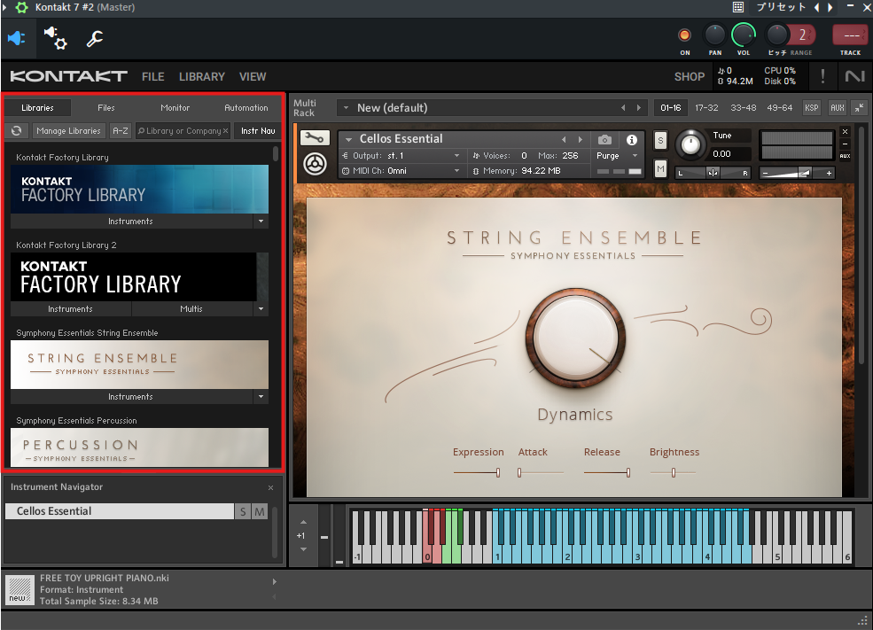The image size is (873, 630).
Task: Toggle the AUX rack button
Action: (837, 108)
